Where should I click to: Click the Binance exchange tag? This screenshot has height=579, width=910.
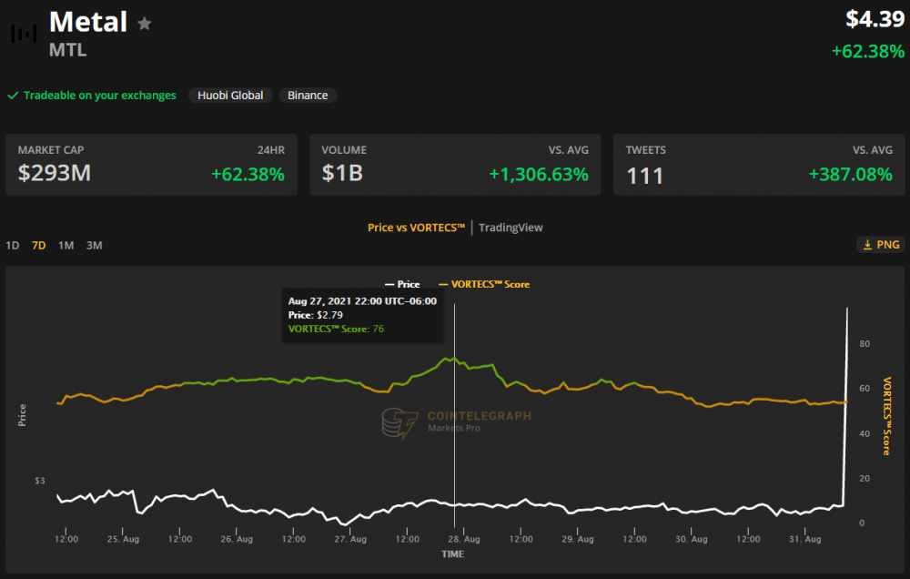(x=308, y=96)
